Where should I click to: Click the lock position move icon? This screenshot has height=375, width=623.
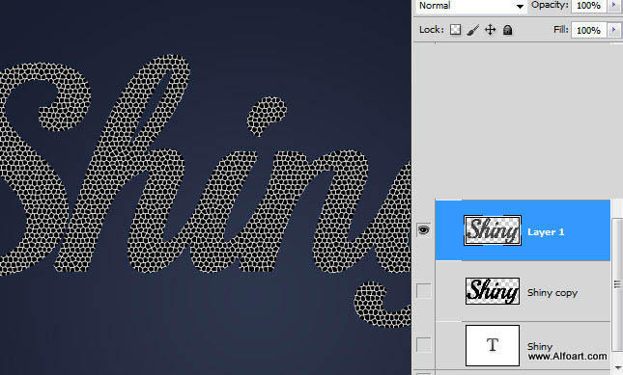tap(491, 30)
